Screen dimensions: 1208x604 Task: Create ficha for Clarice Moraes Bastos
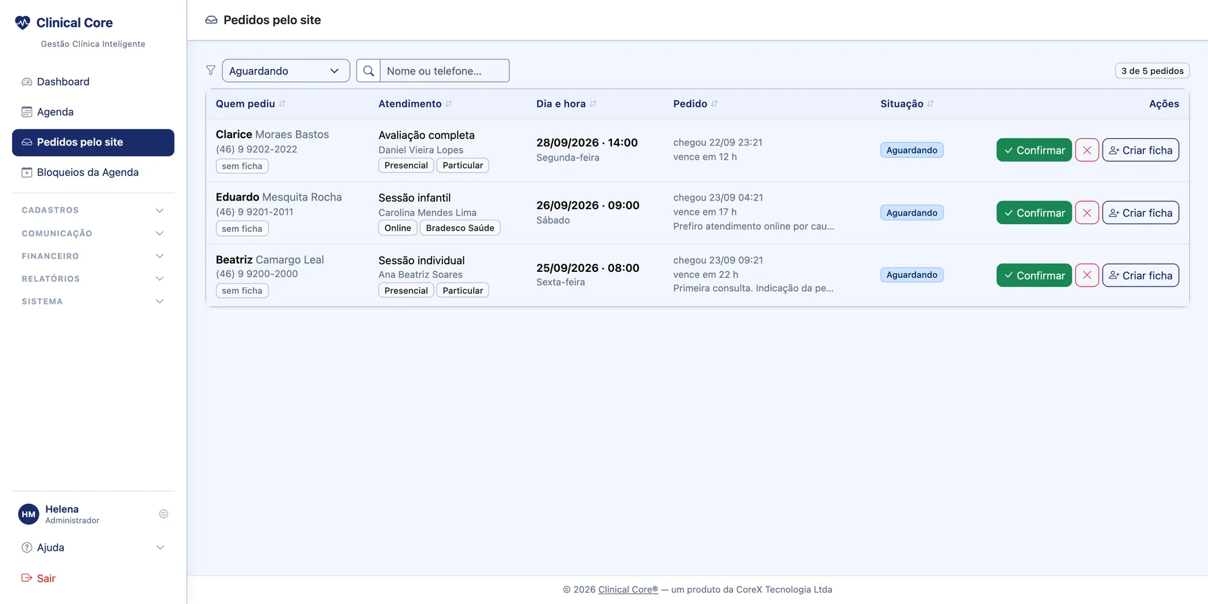pyautogui.click(x=1140, y=150)
